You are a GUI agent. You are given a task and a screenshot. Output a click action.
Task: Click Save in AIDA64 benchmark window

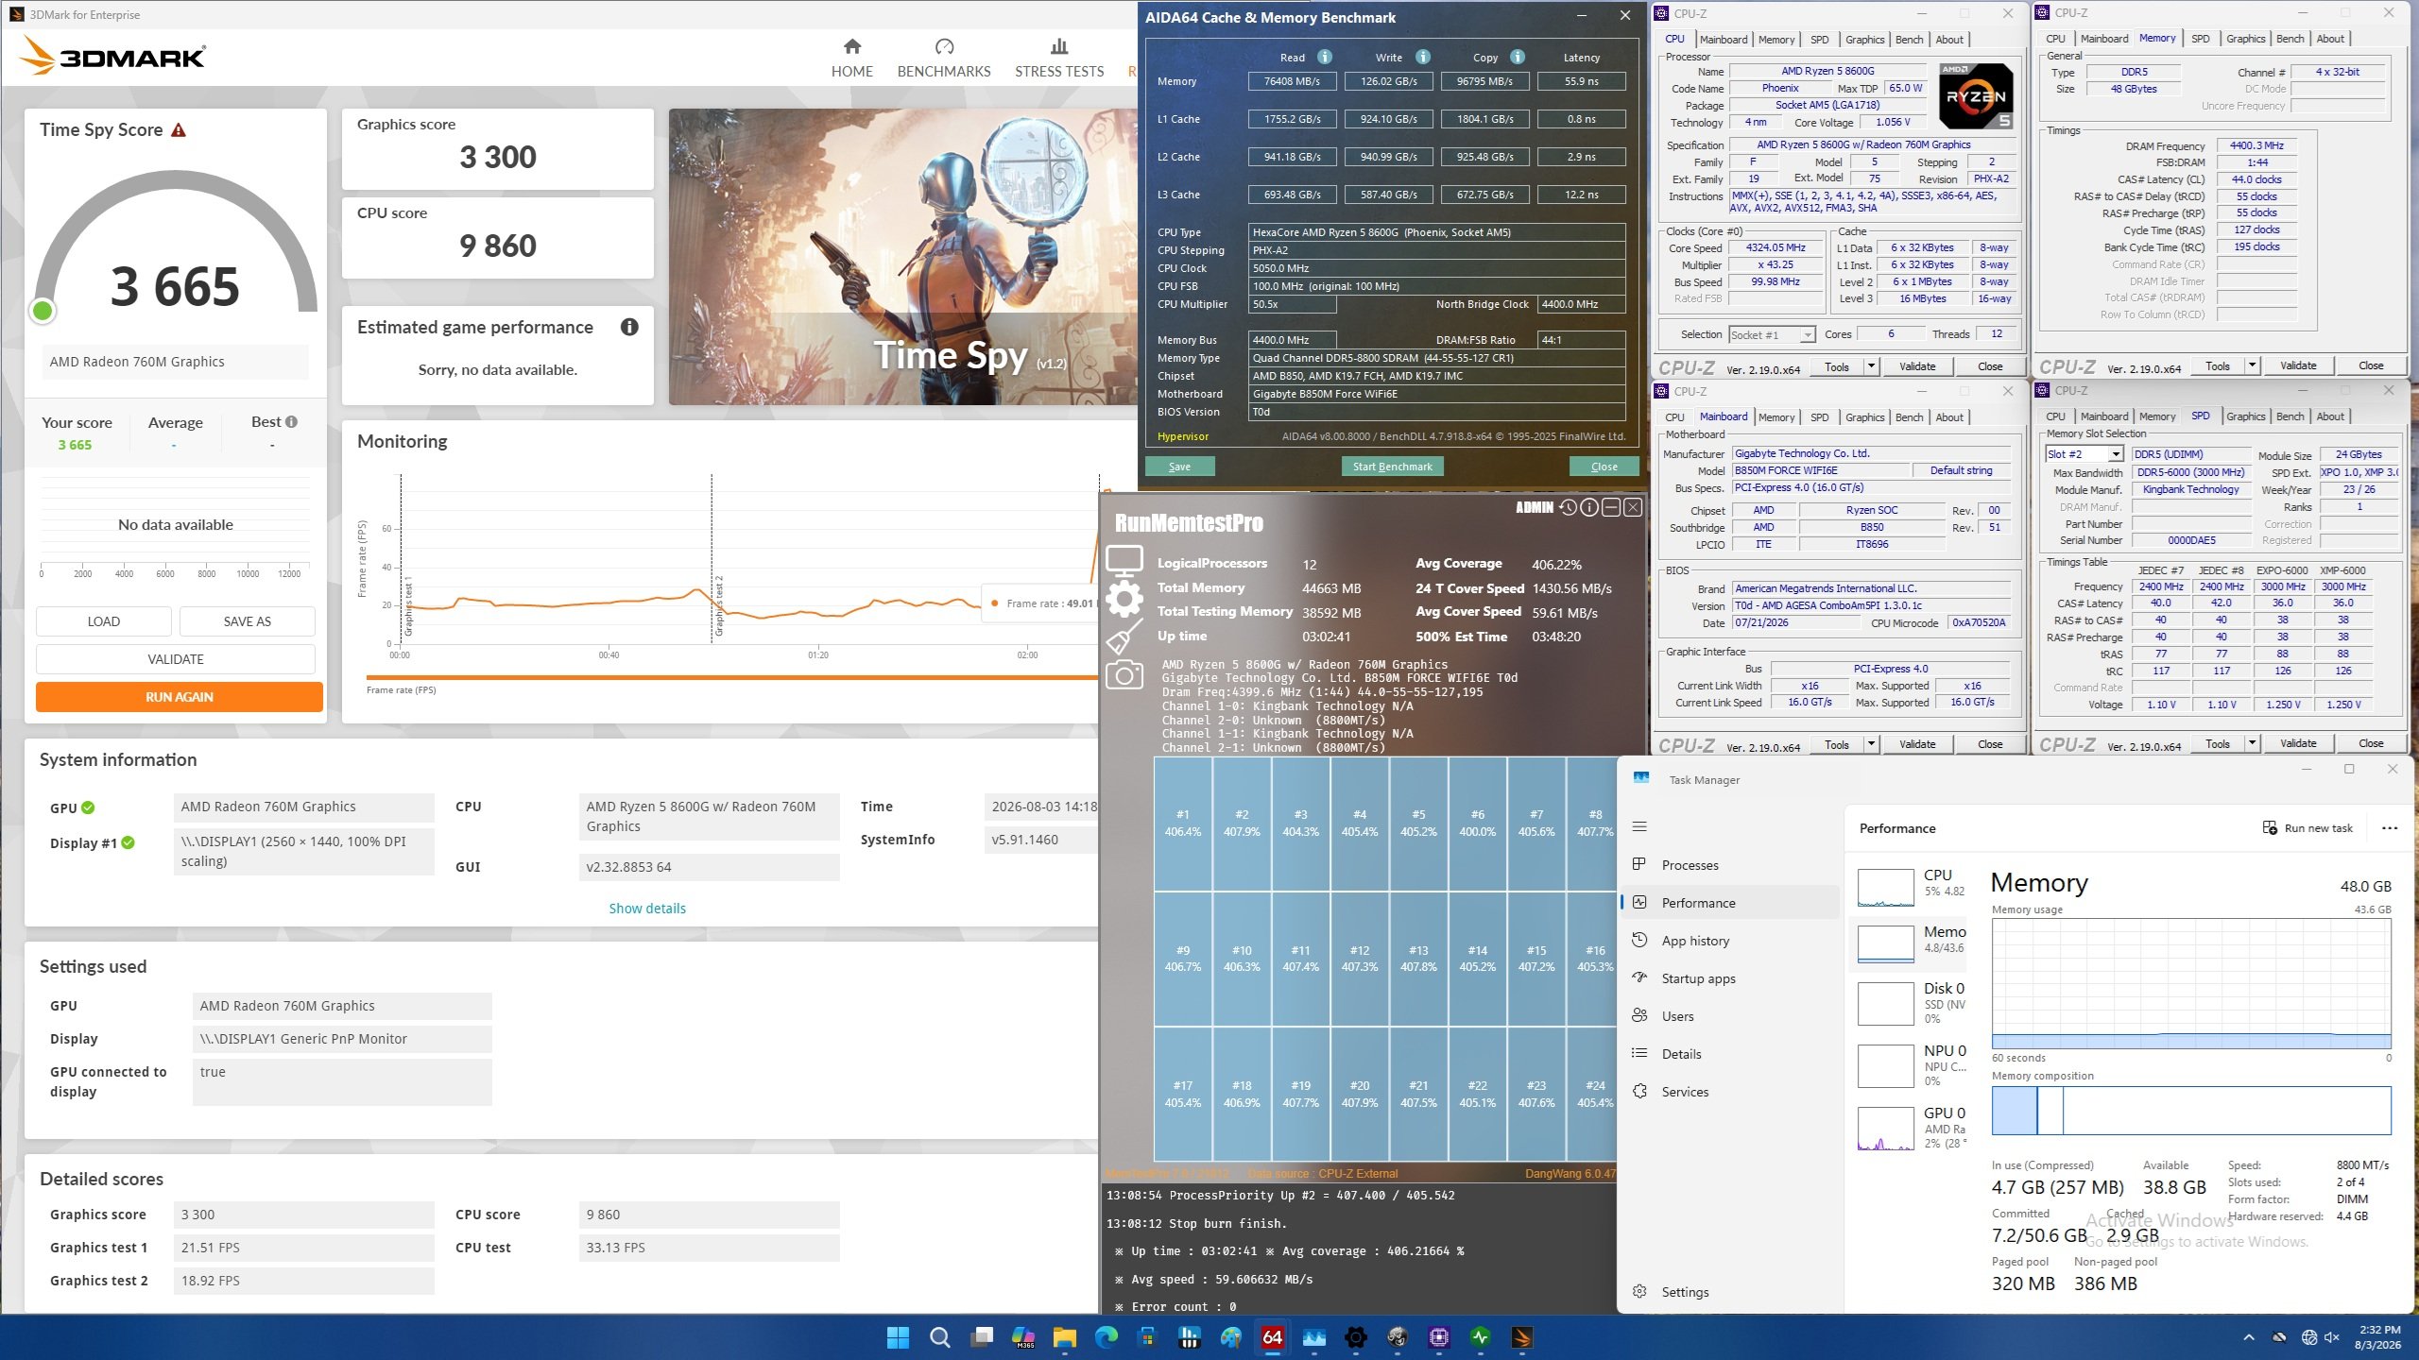tap(1179, 467)
